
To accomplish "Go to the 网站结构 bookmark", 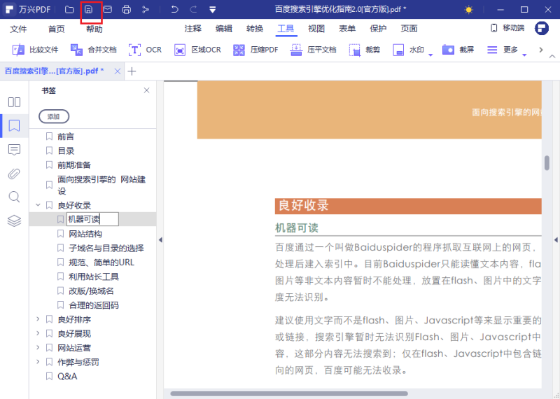I will point(85,234).
